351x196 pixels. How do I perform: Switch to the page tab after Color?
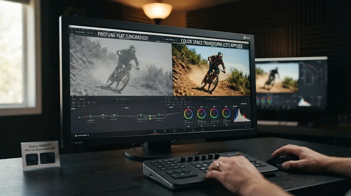(165, 131)
